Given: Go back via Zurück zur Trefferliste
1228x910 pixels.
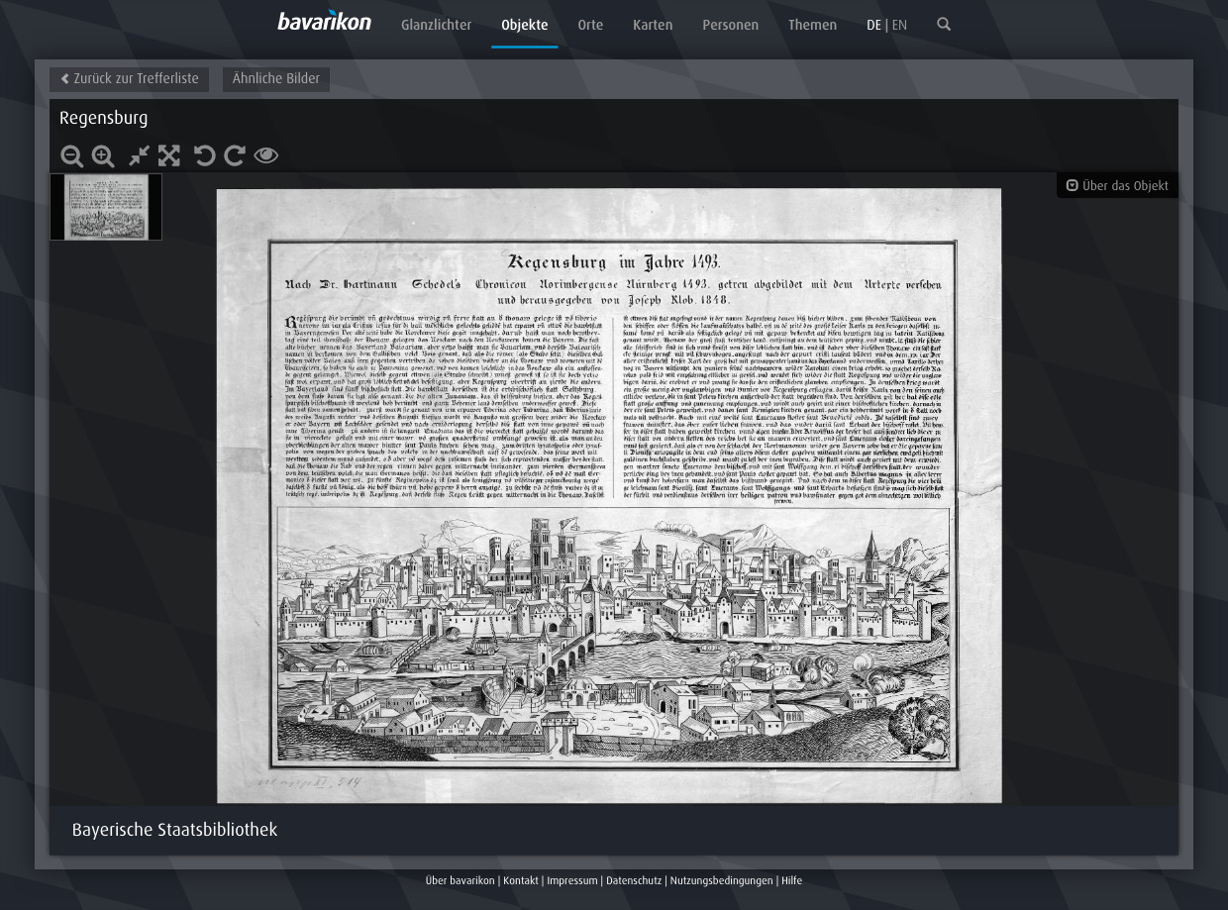Looking at the screenshot, I should pyautogui.click(x=129, y=79).
